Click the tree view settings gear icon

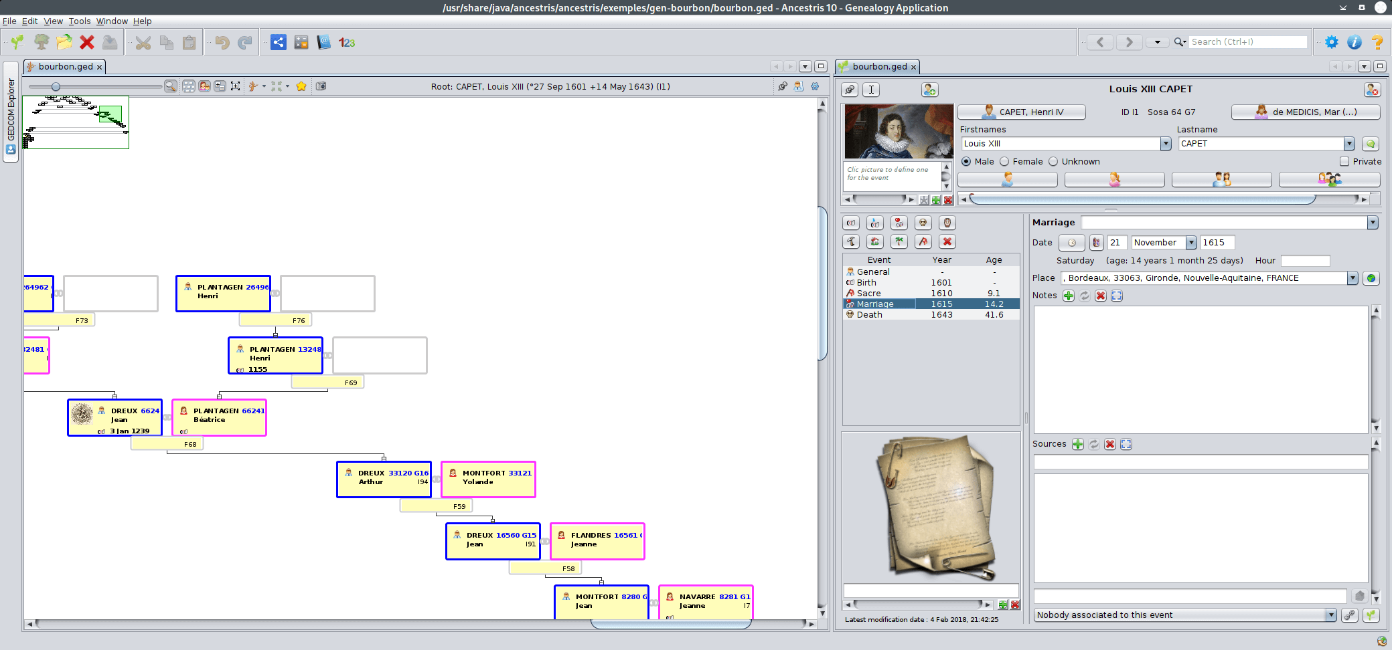tap(815, 86)
